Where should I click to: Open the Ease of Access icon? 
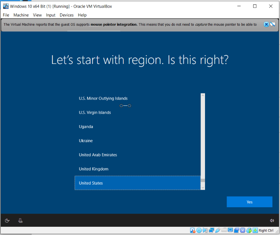coord(7,221)
